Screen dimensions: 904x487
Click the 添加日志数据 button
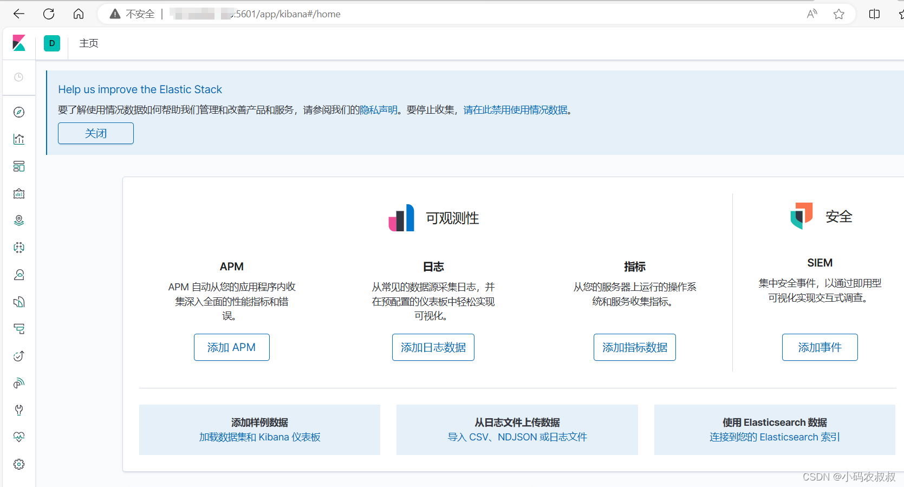433,347
